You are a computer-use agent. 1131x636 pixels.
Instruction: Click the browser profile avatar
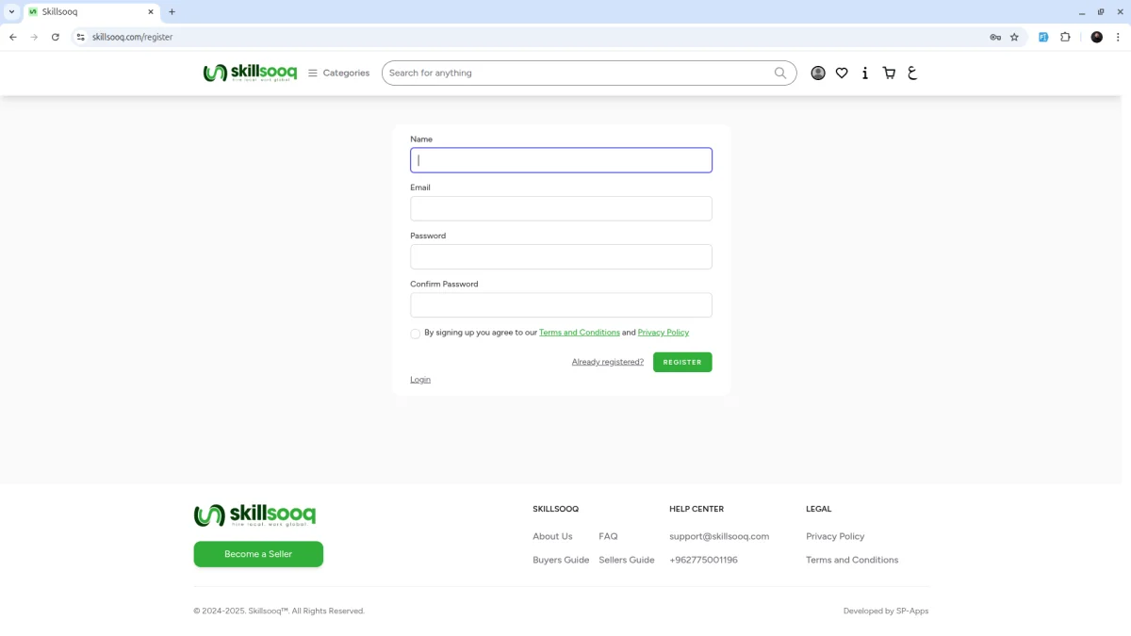pyautogui.click(x=1096, y=37)
